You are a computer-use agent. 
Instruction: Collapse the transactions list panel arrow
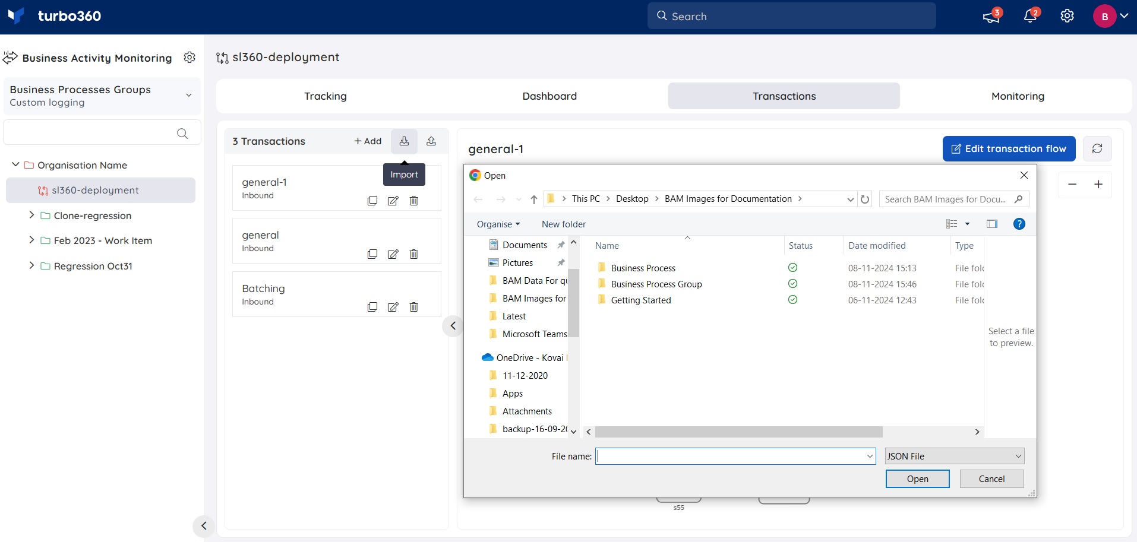click(x=453, y=325)
